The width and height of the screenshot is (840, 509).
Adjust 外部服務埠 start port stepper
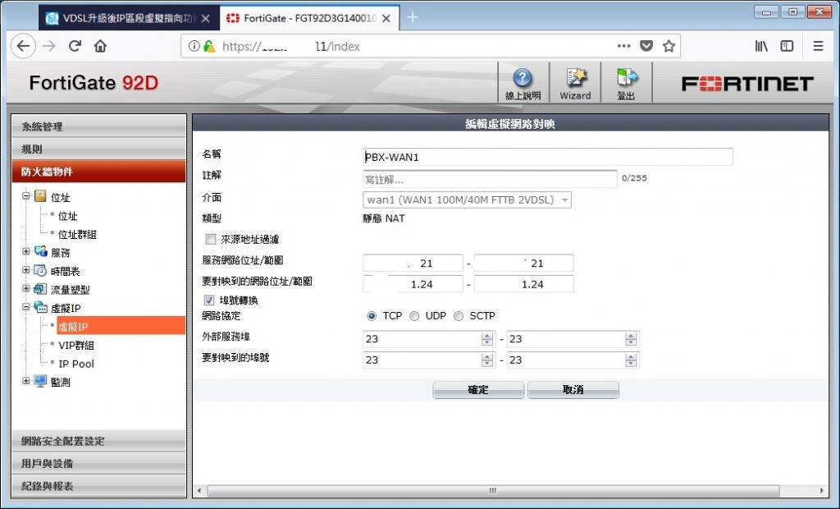pyautogui.click(x=487, y=339)
